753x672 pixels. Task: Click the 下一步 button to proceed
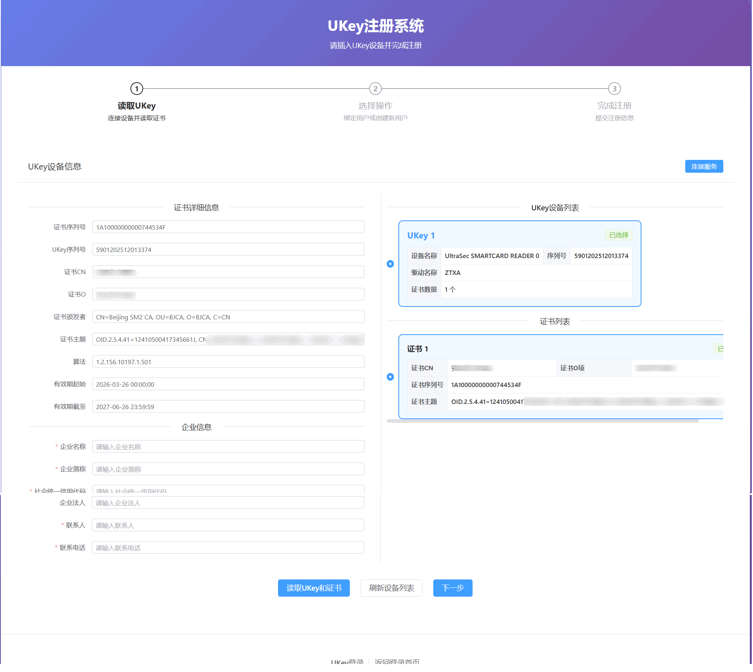point(453,588)
